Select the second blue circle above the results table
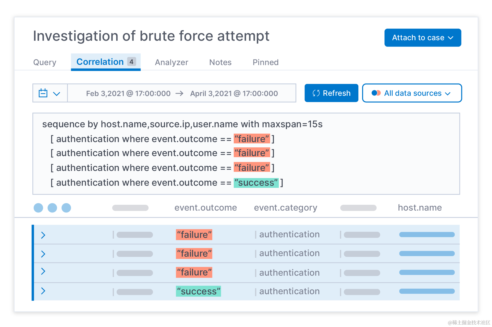 pyautogui.click(x=52, y=208)
